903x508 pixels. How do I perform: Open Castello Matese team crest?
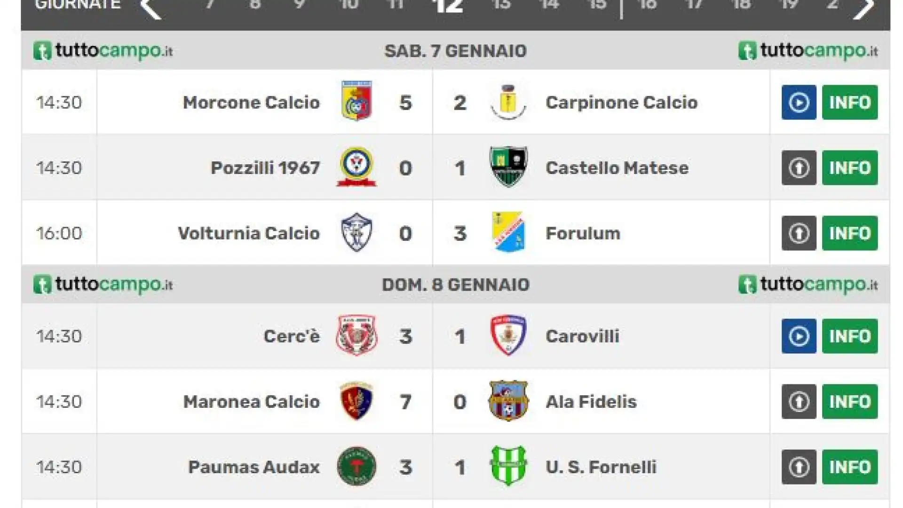(x=508, y=167)
